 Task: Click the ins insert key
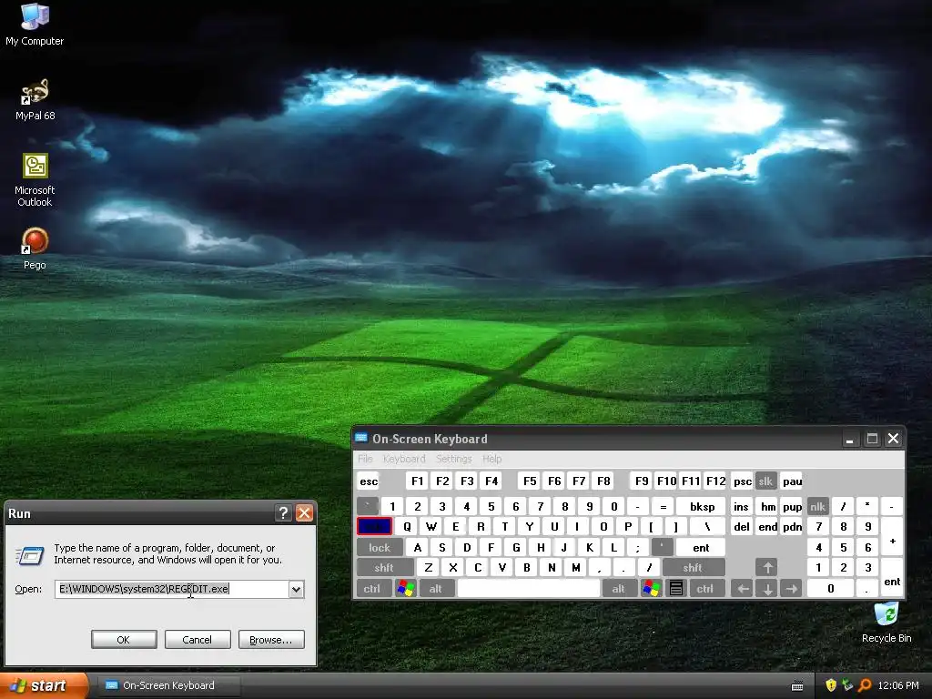pyautogui.click(x=741, y=506)
